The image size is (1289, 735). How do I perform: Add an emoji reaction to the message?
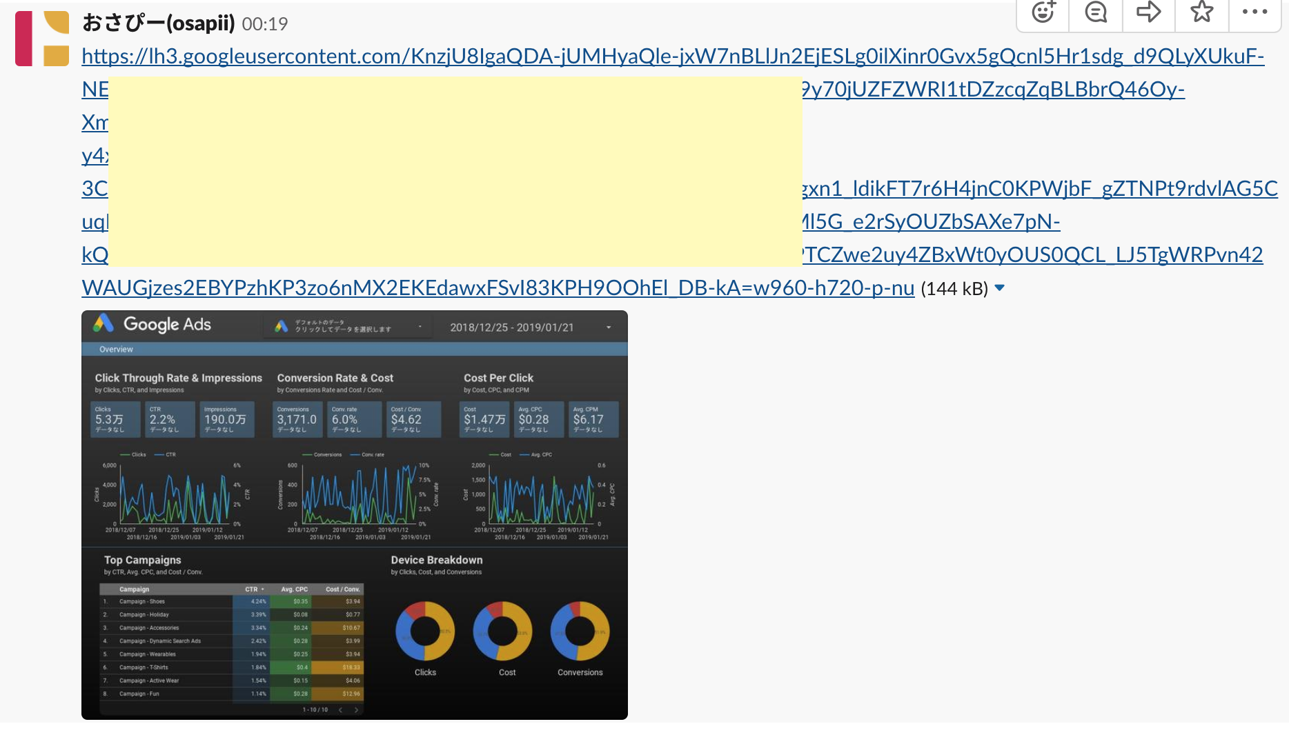(1043, 12)
